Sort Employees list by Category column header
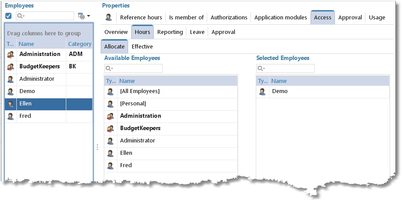402x202 pixels. (80, 44)
